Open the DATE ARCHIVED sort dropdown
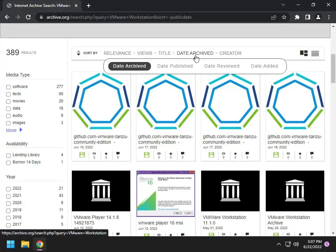The image size is (336, 252). (x=195, y=53)
